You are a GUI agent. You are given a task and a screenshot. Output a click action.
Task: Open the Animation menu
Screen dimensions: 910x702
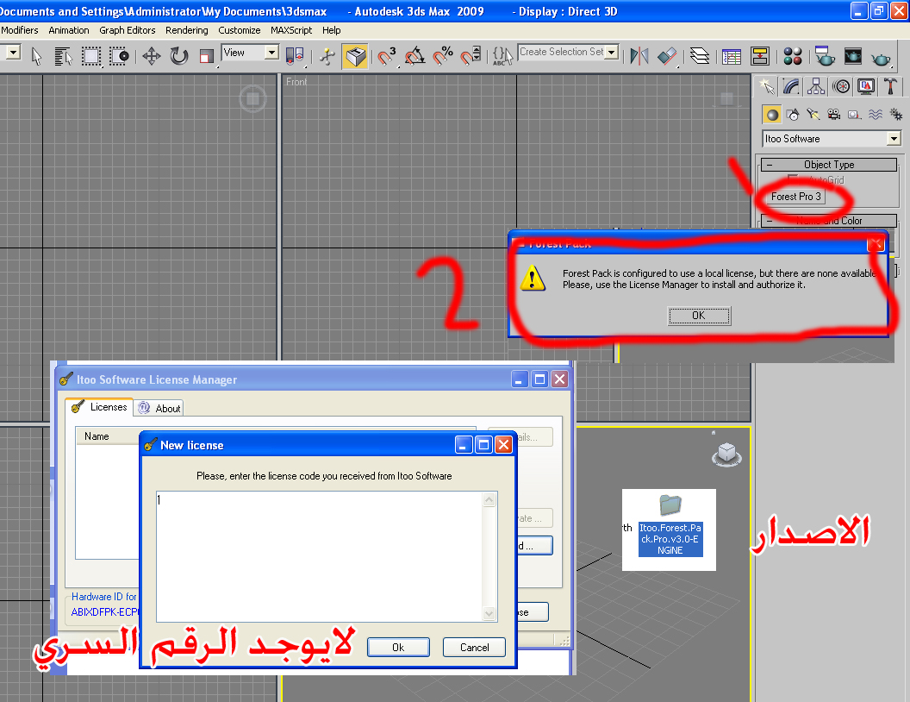(x=68, y=30)
